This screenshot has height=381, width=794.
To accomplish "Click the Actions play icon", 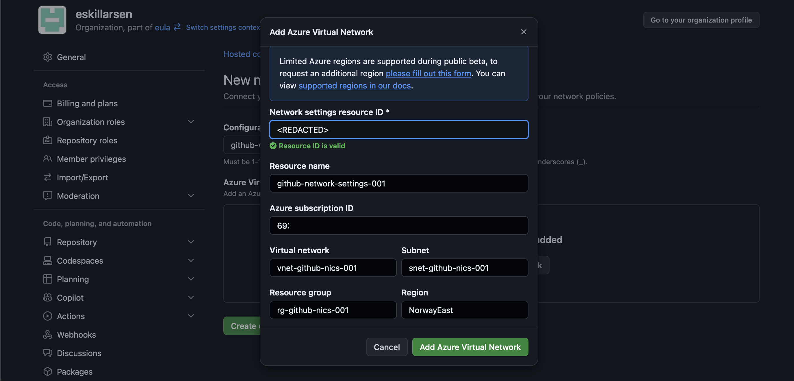I will click(x=47, y=316).
